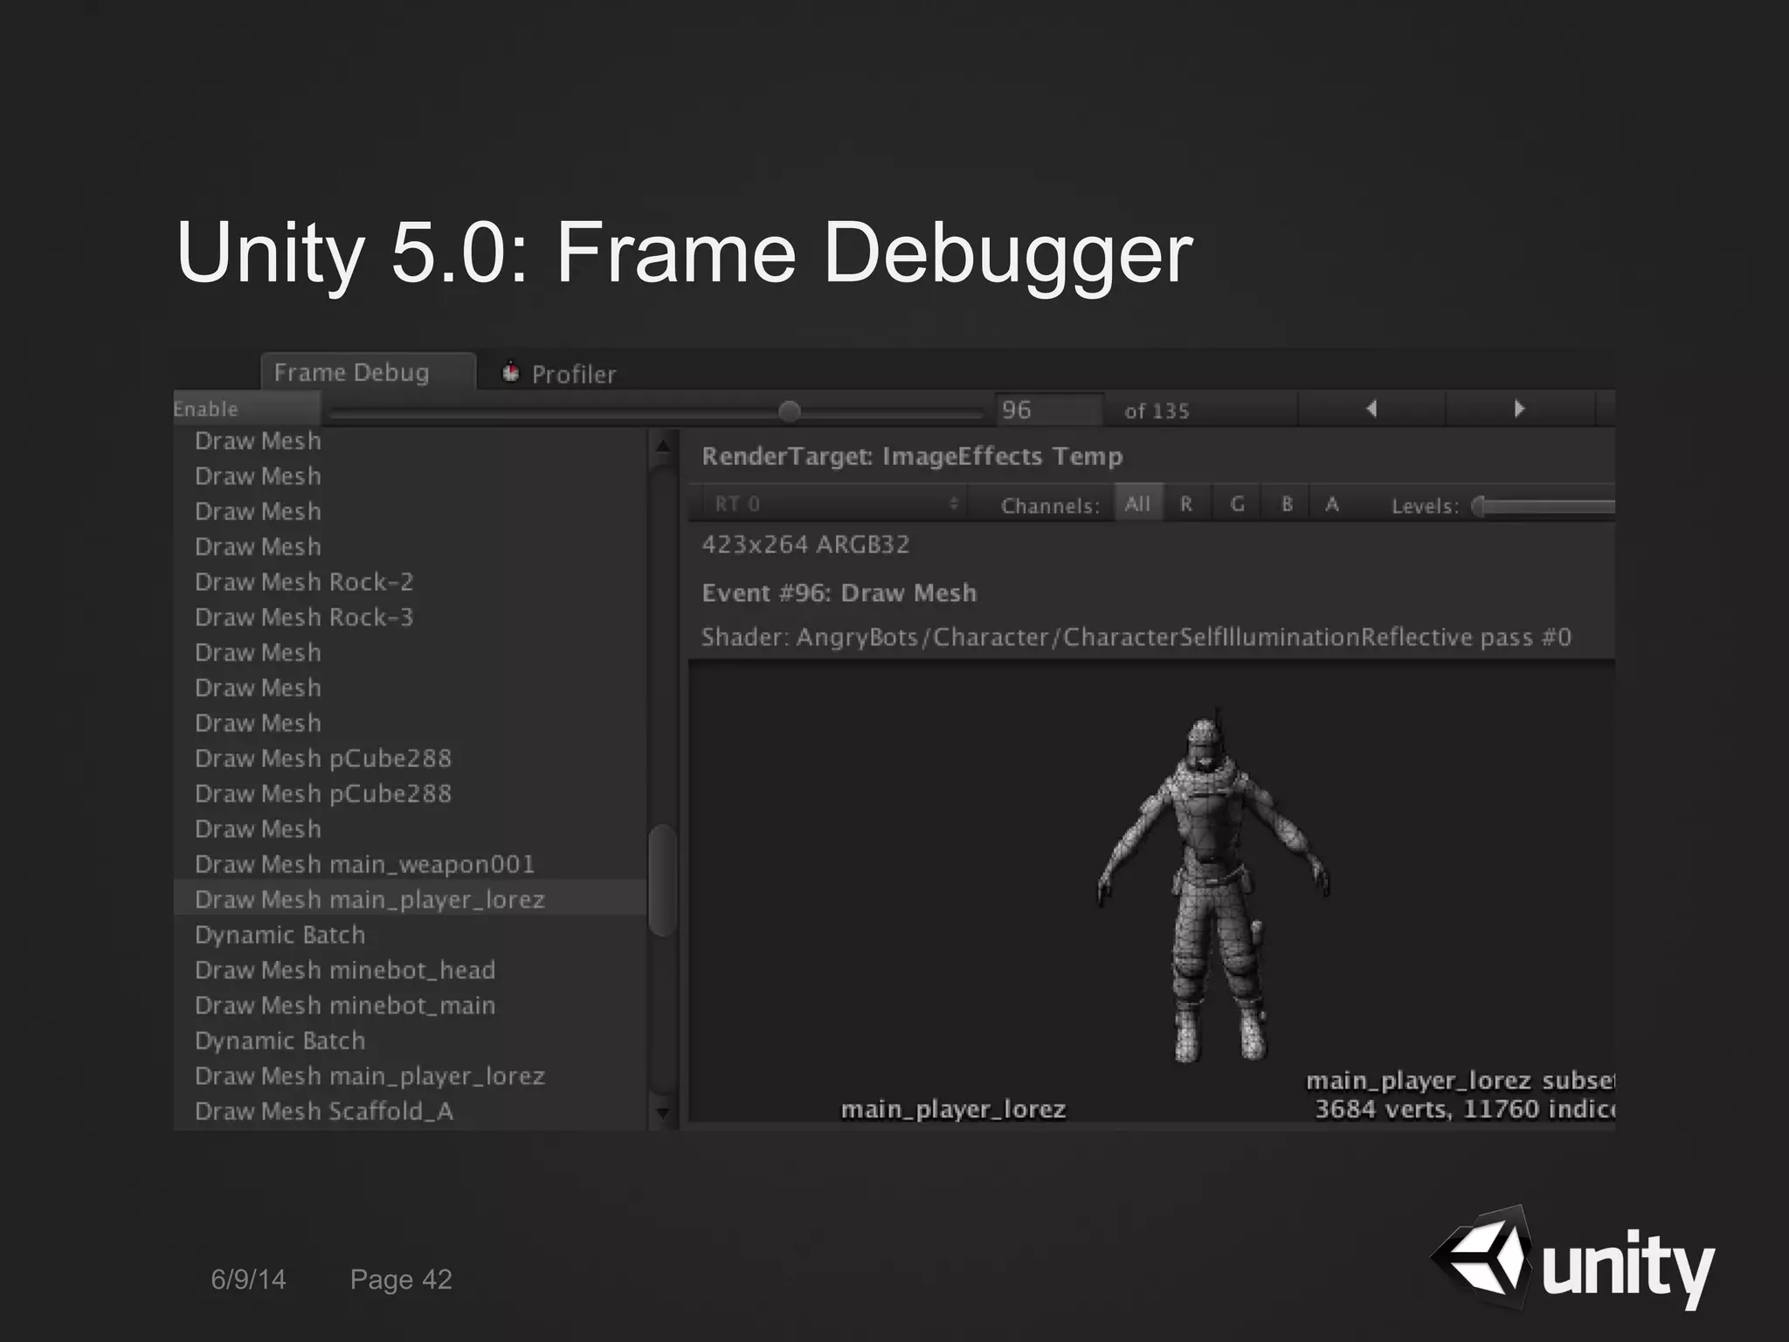This screenshot has height=1342, width=1789.
Task: Switch to the Profiler tab
Action: (560, 374)
